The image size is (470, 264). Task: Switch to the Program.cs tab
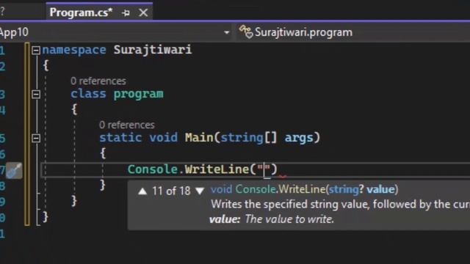81,12
